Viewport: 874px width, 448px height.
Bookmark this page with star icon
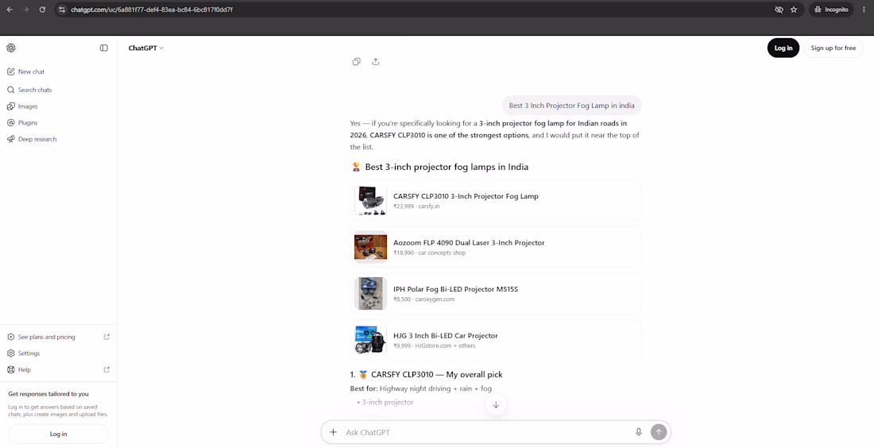point(794,10)
